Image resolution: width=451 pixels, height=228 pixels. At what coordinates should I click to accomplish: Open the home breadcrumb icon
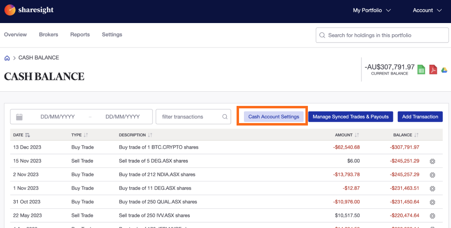(x=7, y=58)
